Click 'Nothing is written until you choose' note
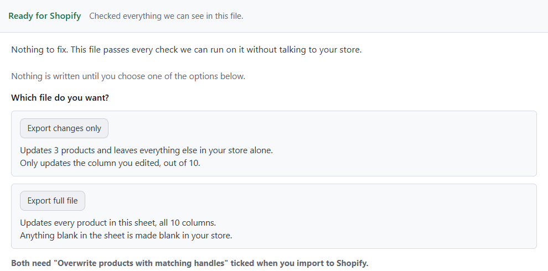 [128, 76]
